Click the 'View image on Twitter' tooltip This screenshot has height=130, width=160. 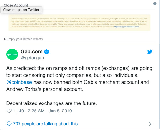click(x=21, y=10)
